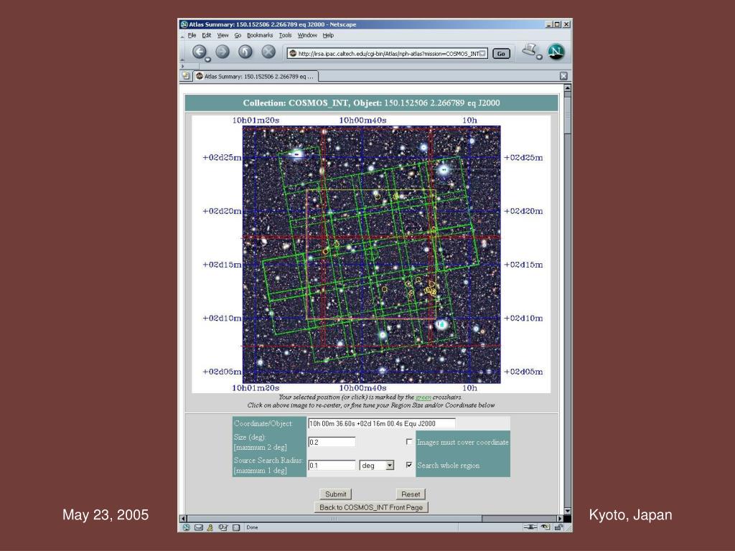This screenshot has width=735, height=551.
Task: Open the Bookmarks menu
Action: pos(259,35)
